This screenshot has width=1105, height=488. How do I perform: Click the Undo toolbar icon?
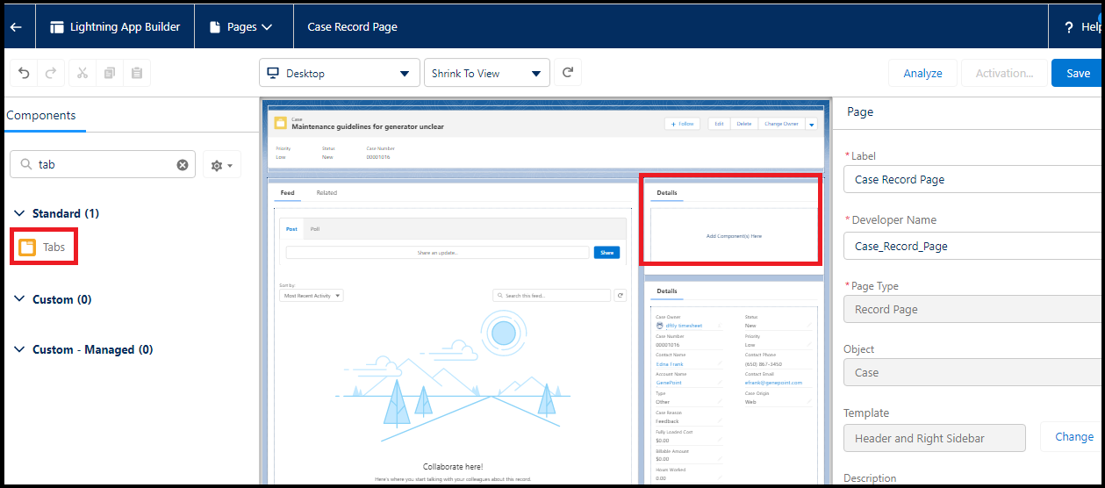pyautogui.click(x=24, y=73)
